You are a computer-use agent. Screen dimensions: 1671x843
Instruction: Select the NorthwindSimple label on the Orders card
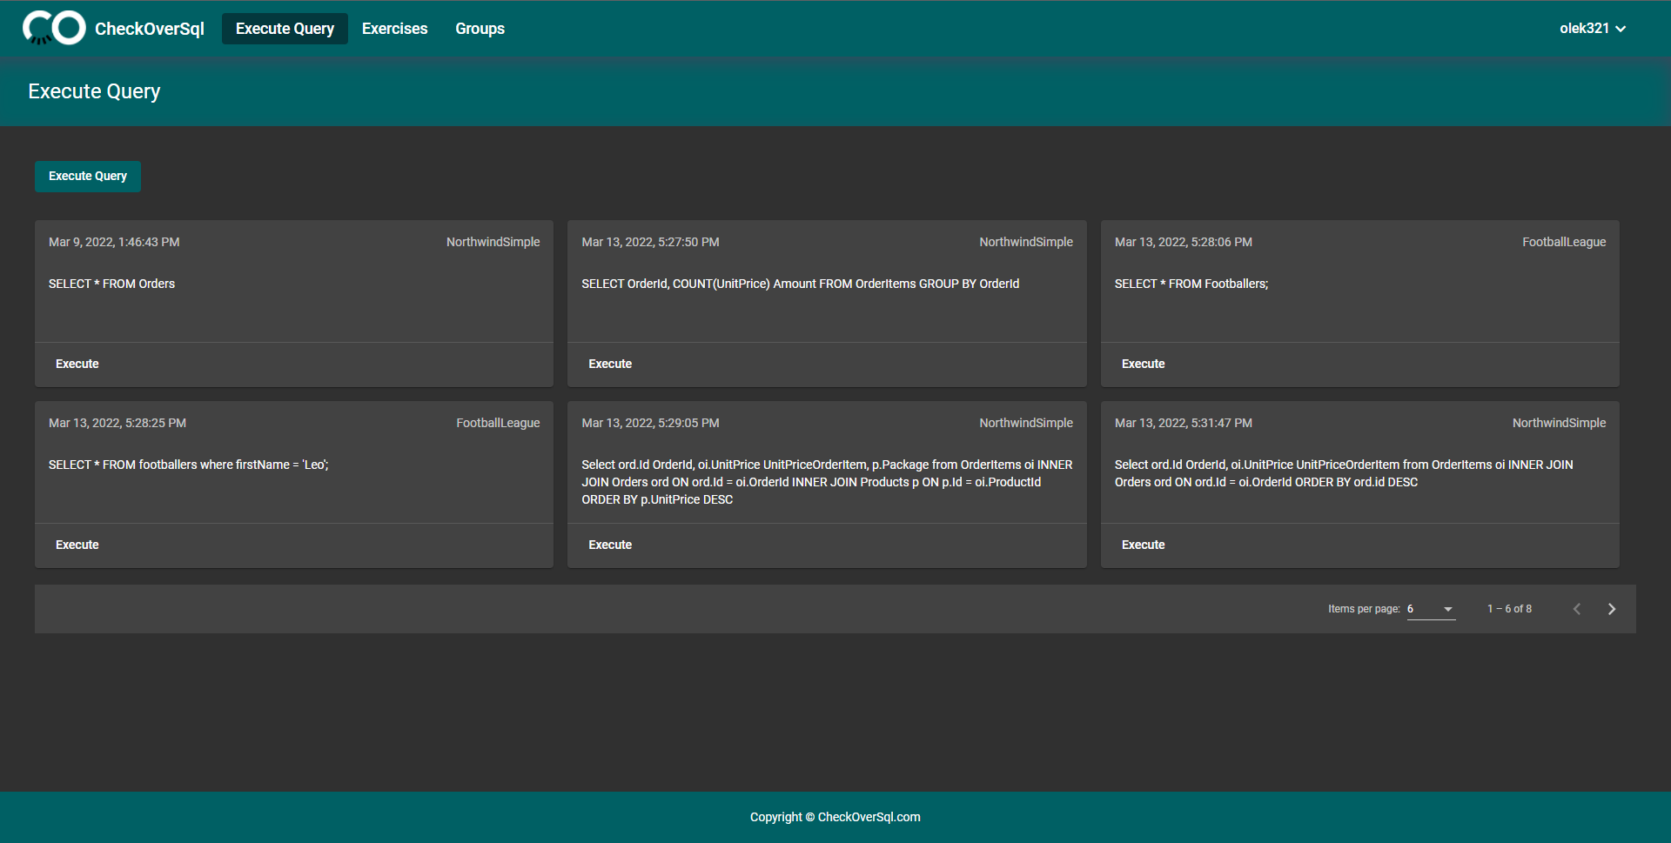point(493,242)
